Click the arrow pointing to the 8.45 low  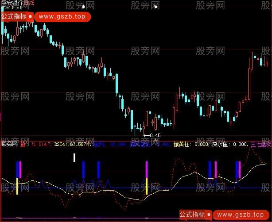coord(146,135)
